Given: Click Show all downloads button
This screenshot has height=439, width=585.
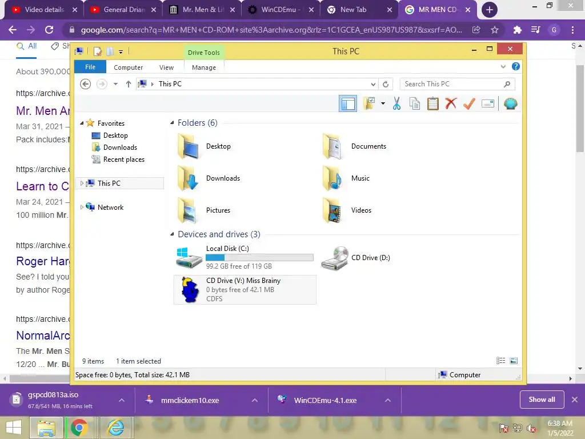Looking at the screenshot, I should coord(542,400).
